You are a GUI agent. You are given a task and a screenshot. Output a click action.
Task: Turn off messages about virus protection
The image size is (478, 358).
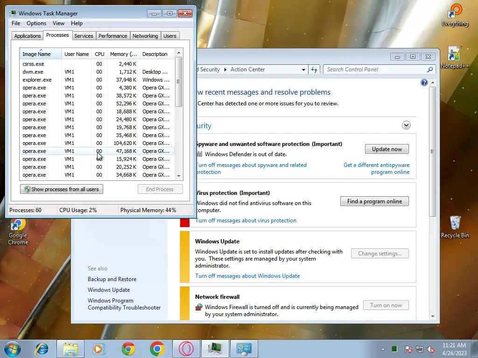pyautogui.click(x=246, y=220)
